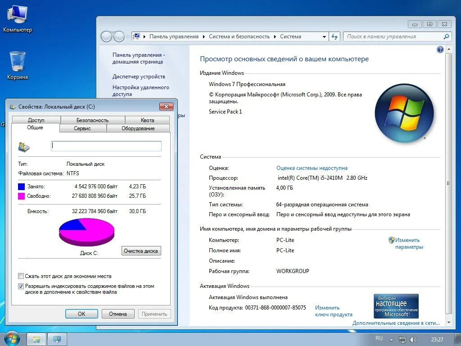Show hidden tray icons arrow
Image resolution: width=461 pixels, height=346 pixels.
(x=391, y=340)
